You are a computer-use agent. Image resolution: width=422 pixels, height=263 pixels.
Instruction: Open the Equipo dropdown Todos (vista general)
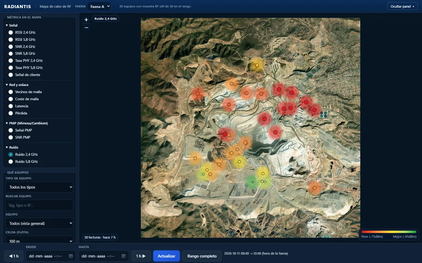tap(39, 223)
